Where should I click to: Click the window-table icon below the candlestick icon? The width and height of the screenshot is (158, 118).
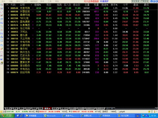tap(2, 19)
